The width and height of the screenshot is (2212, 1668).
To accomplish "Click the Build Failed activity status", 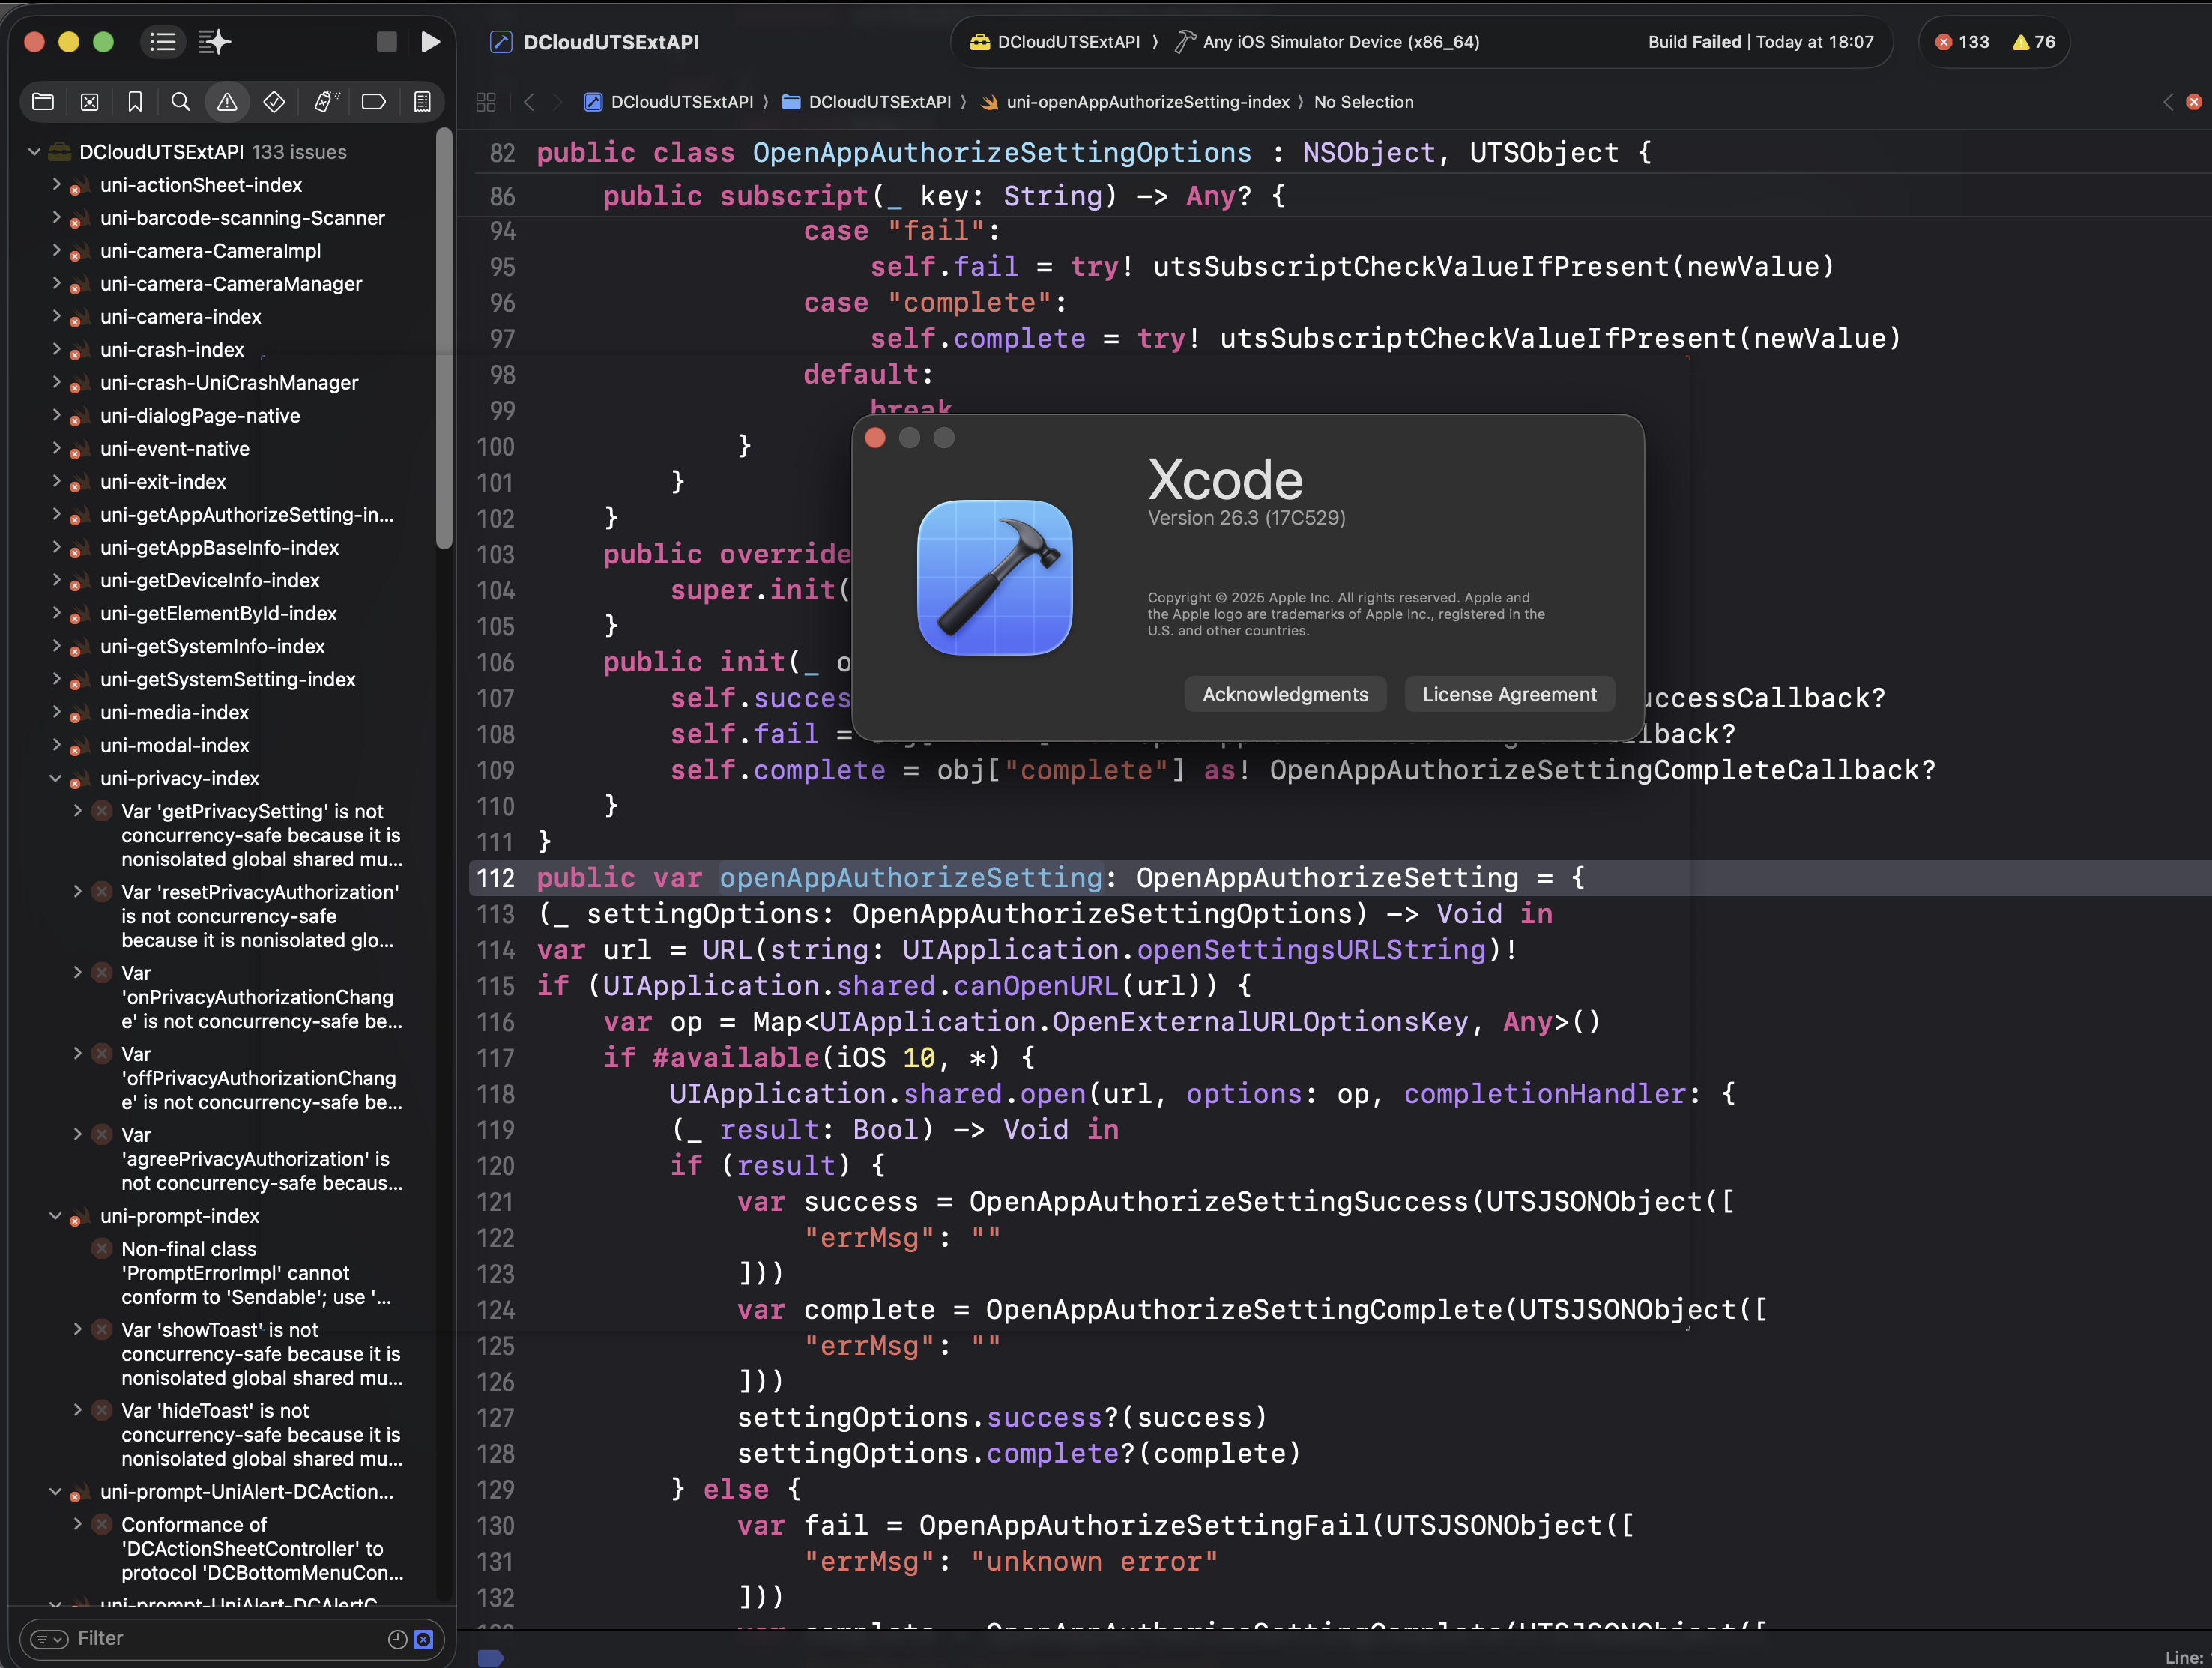I will click(1761, 42).
